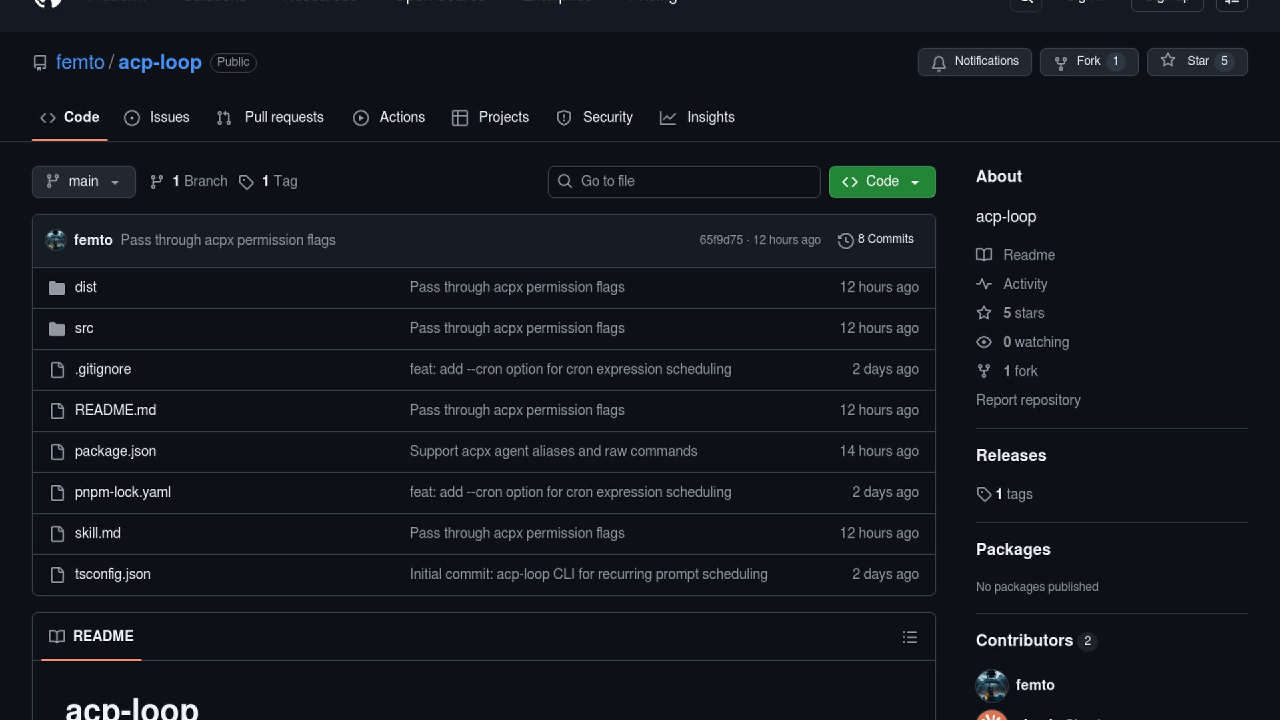Open the Pull requests tab
The image size is (1280, 720).
[x=271, y=117]
